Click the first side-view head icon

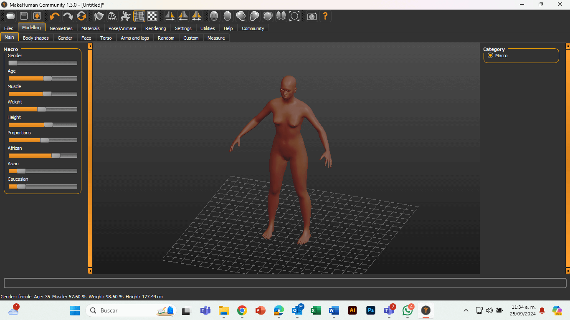pos(241,16)
